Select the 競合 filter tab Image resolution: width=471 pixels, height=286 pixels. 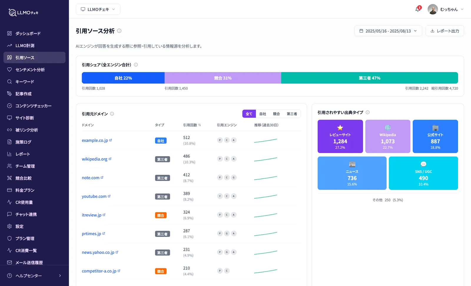pyautogui.click(x=276, y=114)
